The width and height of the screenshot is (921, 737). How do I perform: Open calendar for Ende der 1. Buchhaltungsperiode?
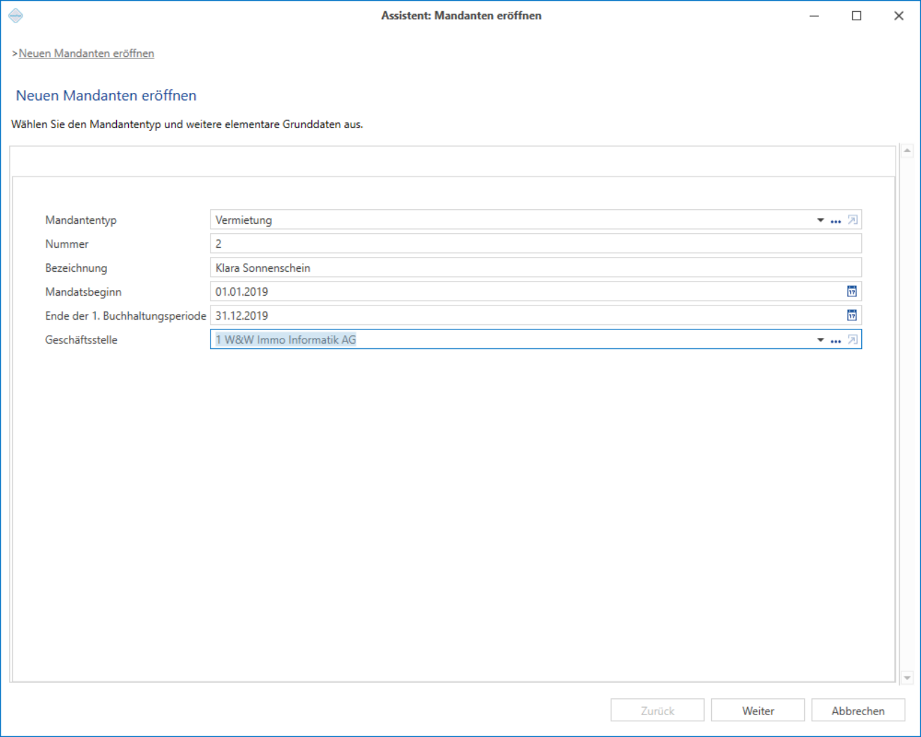coord(851,315)
